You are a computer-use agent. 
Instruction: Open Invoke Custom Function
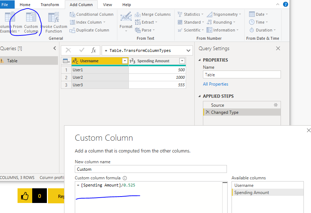(54, 22)
